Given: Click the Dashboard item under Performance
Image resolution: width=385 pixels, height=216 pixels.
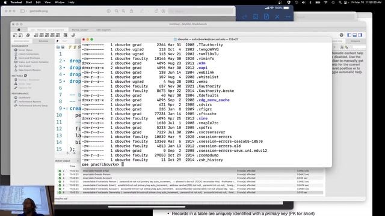Looking at the screenshot, I should coord(24,97).
